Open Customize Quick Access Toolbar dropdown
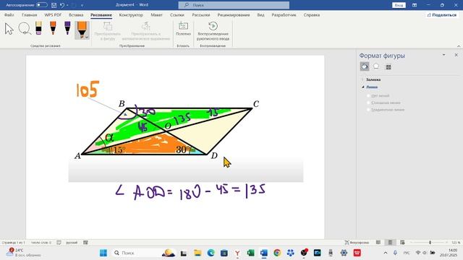 [82, 5]
